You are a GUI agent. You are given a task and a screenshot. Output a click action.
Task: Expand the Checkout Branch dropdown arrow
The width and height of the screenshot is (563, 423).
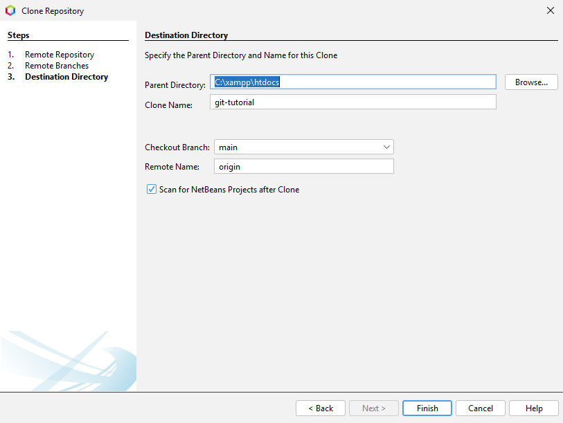click(x=386, y=147)
